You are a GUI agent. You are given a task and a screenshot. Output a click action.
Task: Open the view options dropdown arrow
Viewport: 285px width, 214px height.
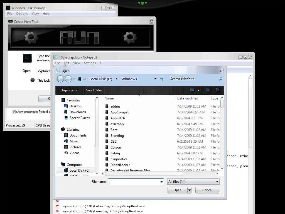tap(198, 90)
